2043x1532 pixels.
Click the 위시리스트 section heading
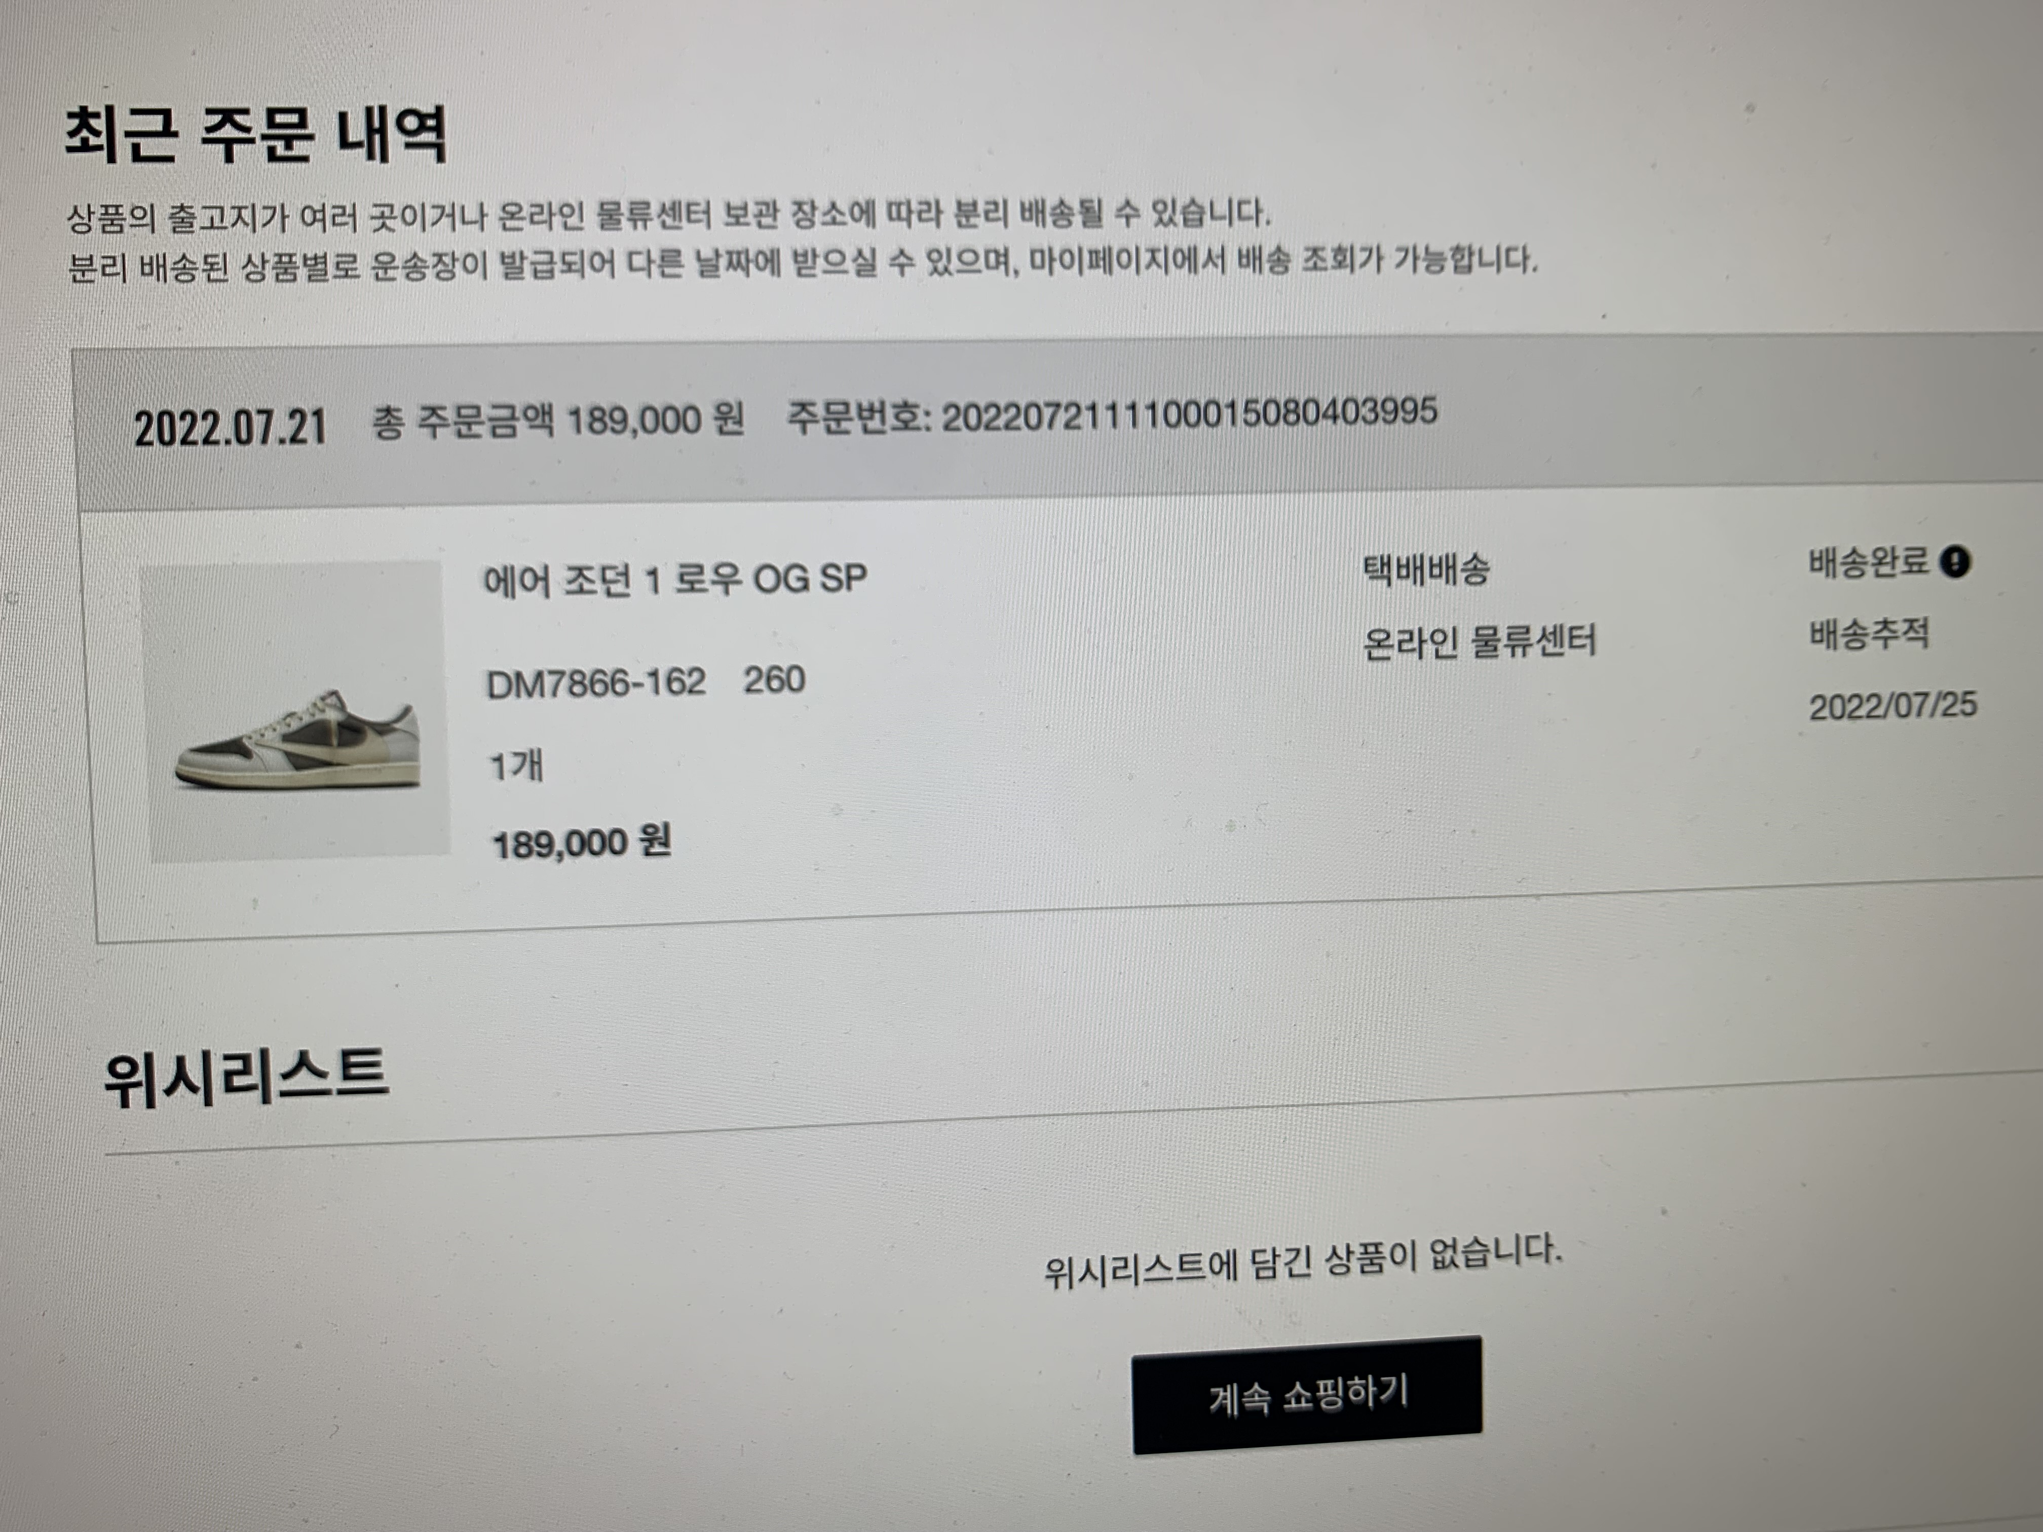(x=246, y=1077)
